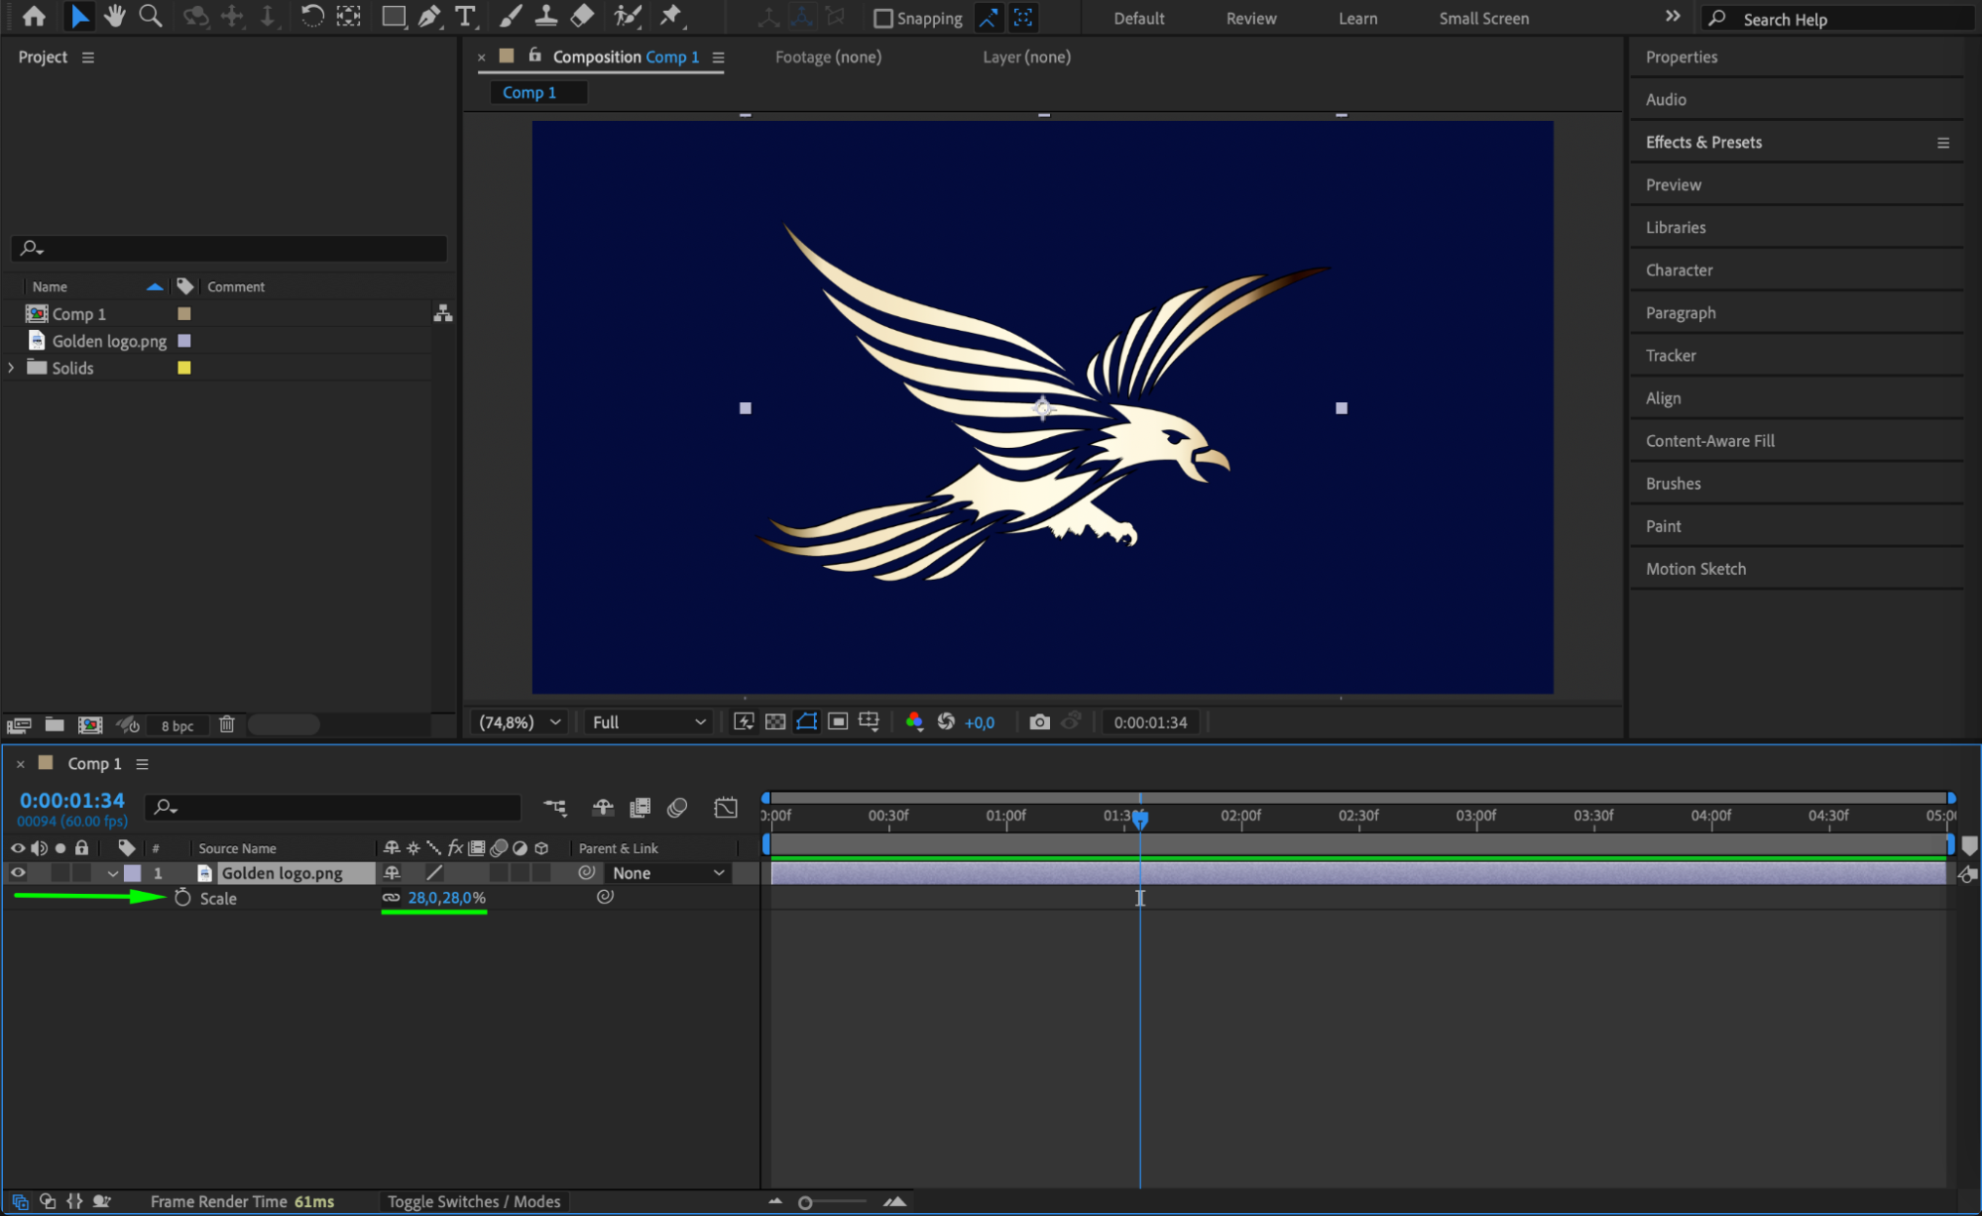Viewport: 1982px width, 1216px height.
Task: Select the Hand tool in toolbar
Action: tap(115, 16)
